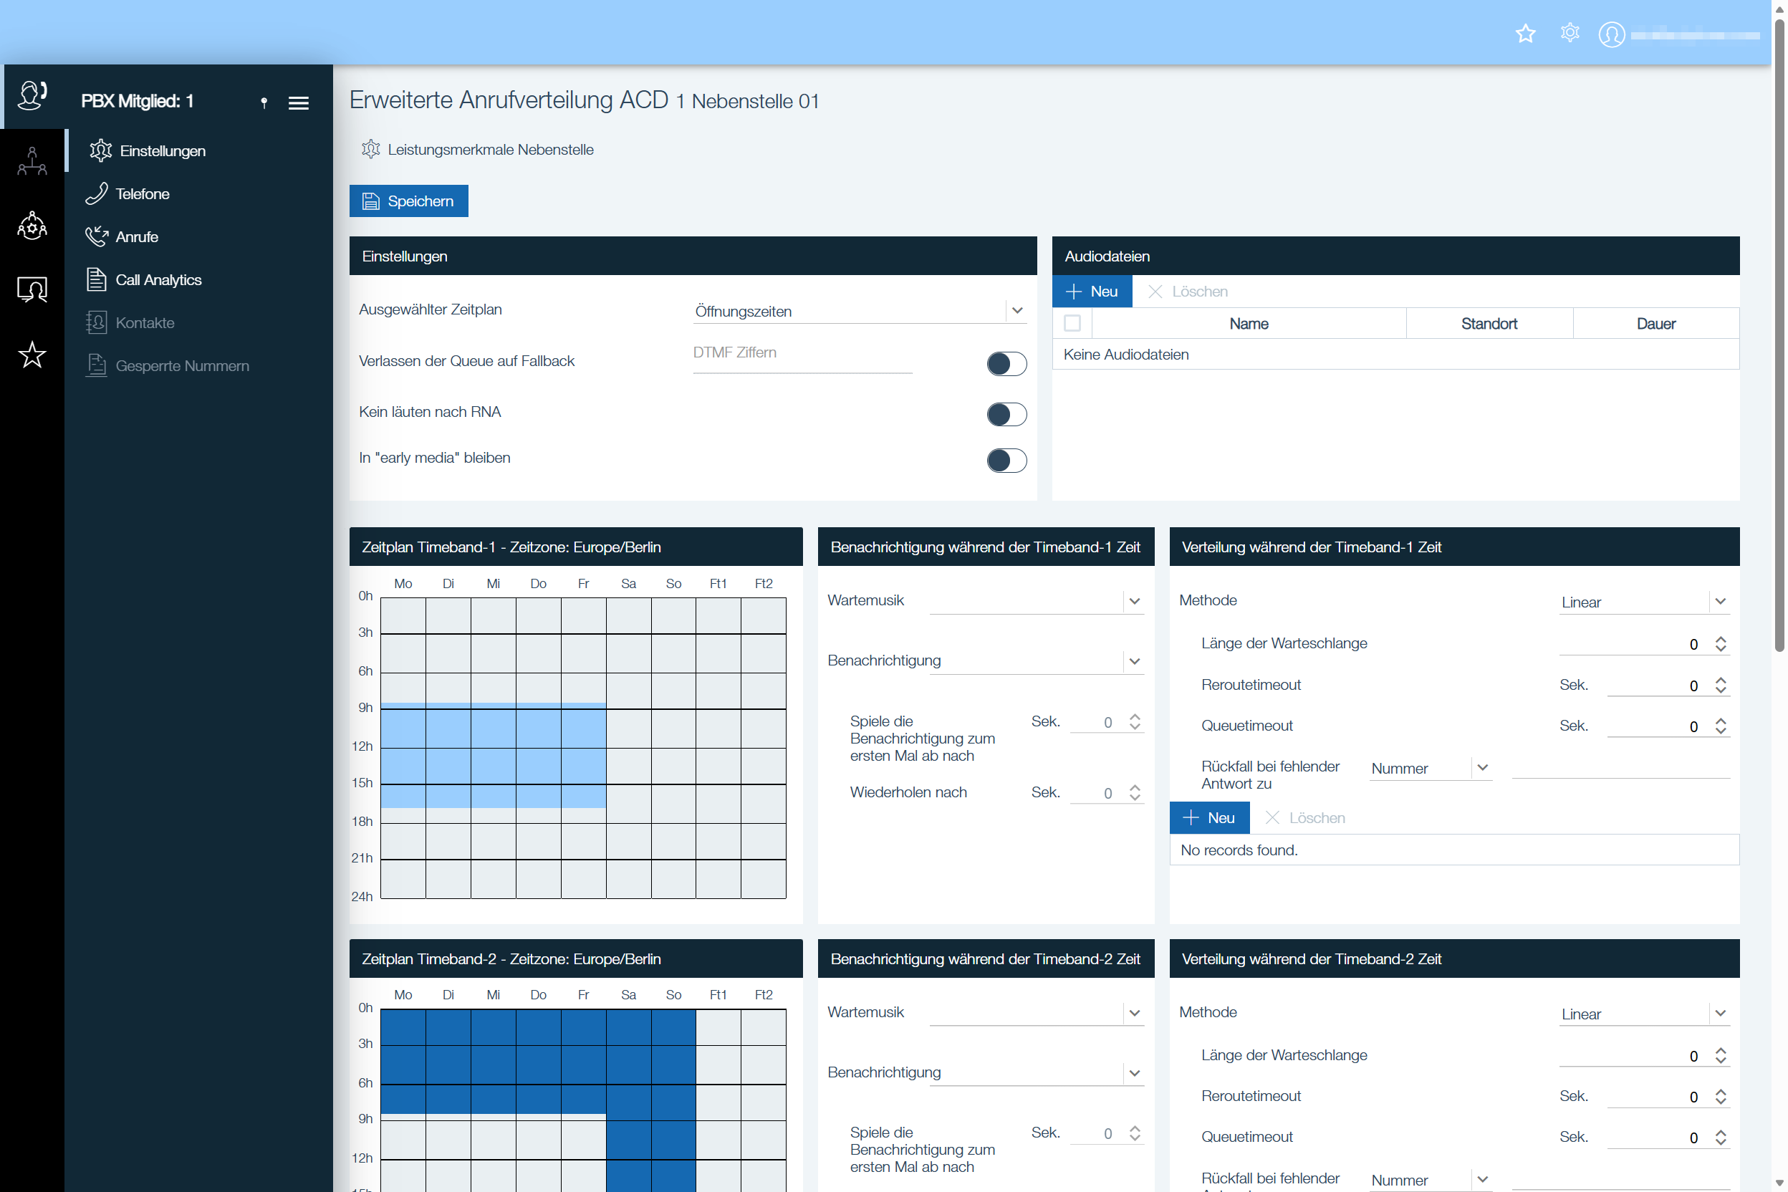This screenshot has width=1788, height=1192.
Task: Click Reroutetimeout stepper for Timeband-2
Action: click(1721, 1096)
